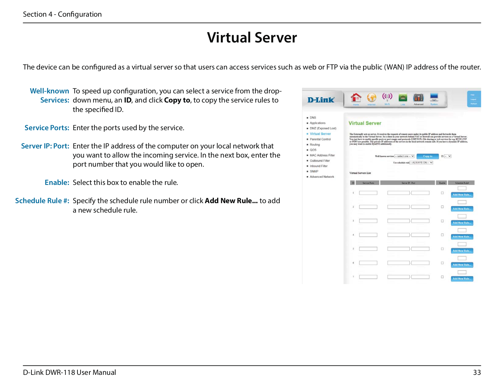
Task: Select DNS in the side menu
Action: pos(313,118)
